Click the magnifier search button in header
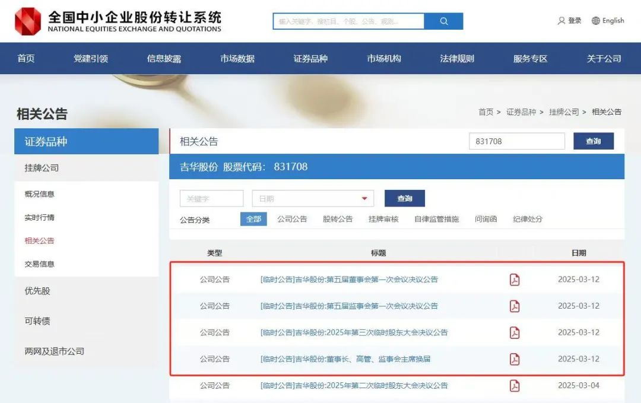Image resolution: width=641 pixels, height=403 pixels. pos(443,21)
